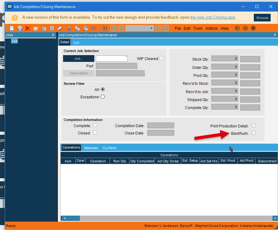Screen dimensions: 278x230
Task: Open the Co-Parts tab
Action: [x=109, y=148]
